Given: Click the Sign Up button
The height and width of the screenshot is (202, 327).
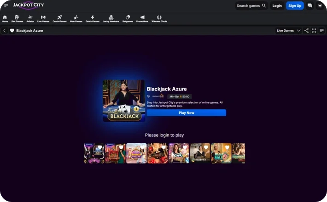Looking at the screenshot, I should [295, 6].
